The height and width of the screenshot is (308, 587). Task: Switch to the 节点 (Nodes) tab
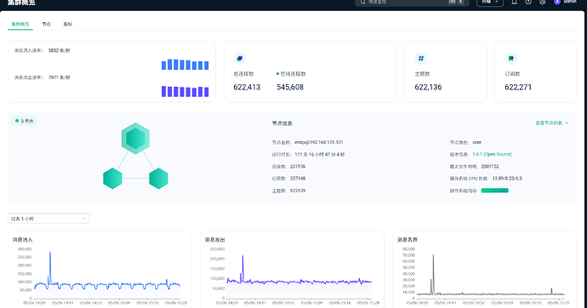click(47, 24)
